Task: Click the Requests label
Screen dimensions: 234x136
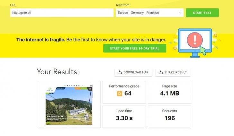Action: click(x=169, y=111)
